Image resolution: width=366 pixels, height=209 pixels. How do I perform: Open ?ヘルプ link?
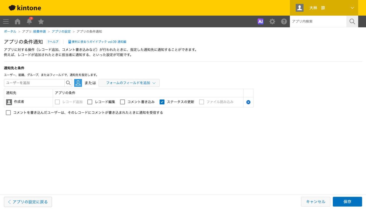(x=53, y=42)
